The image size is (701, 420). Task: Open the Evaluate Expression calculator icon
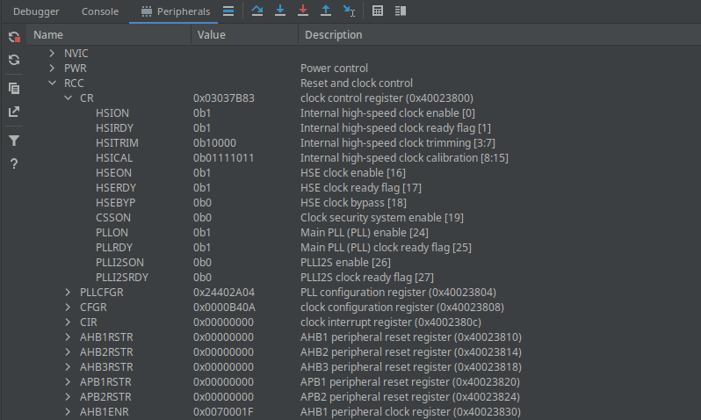point(378,11)
